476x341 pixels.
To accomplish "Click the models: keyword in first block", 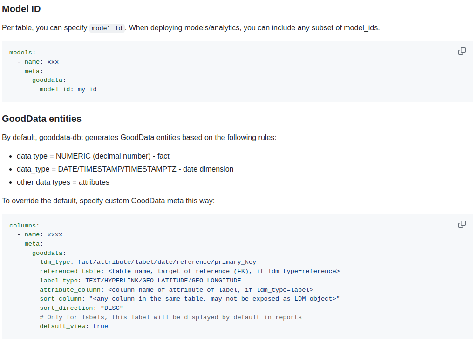I will coord(21,52).
